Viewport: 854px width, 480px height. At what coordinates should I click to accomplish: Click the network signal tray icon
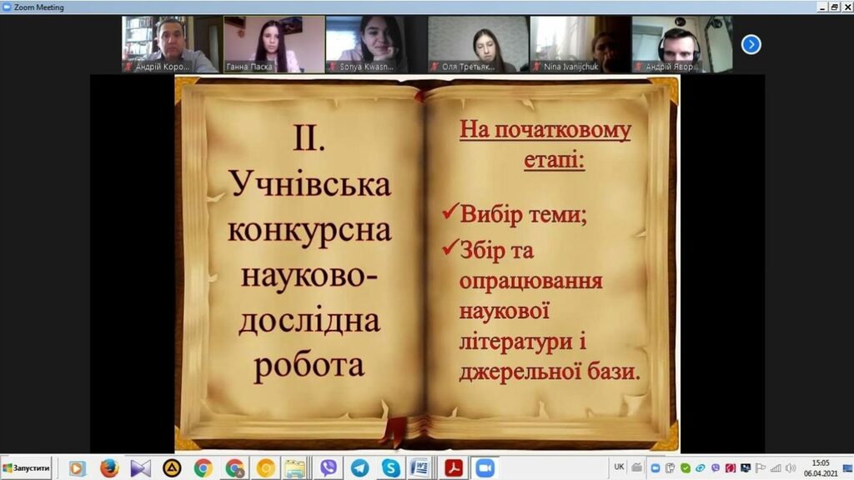[776, 468]
